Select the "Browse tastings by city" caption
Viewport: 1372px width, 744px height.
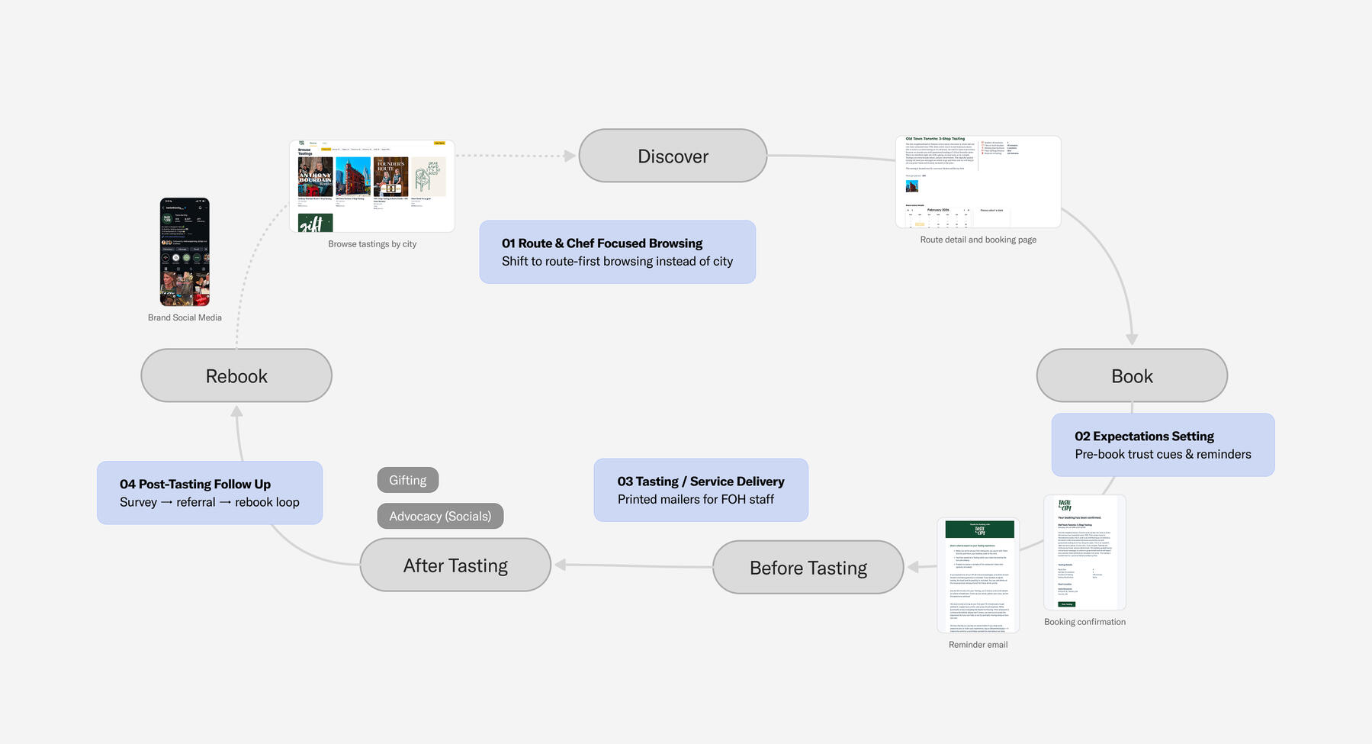pyautogui.click(x=372, y=244)
